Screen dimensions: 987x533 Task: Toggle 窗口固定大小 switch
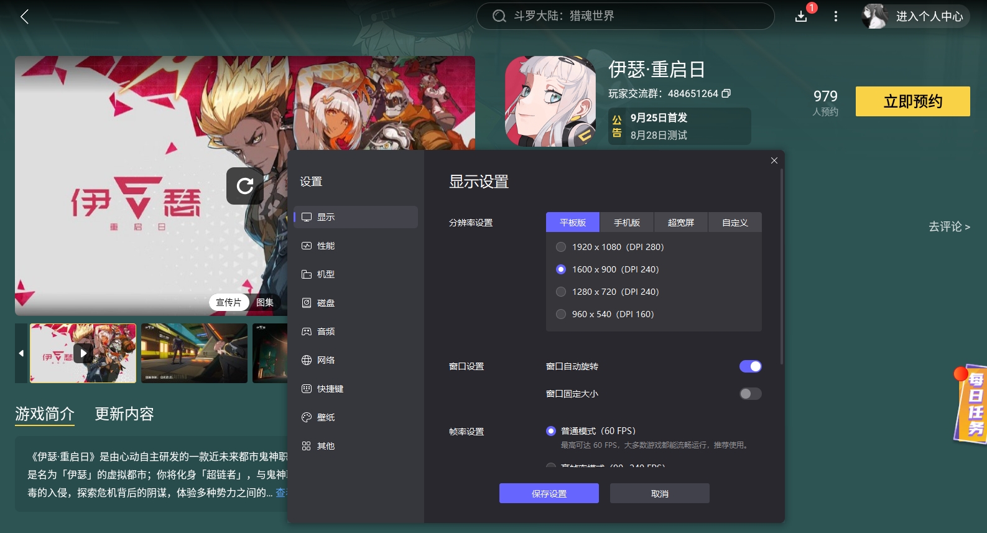coord(751,394)
